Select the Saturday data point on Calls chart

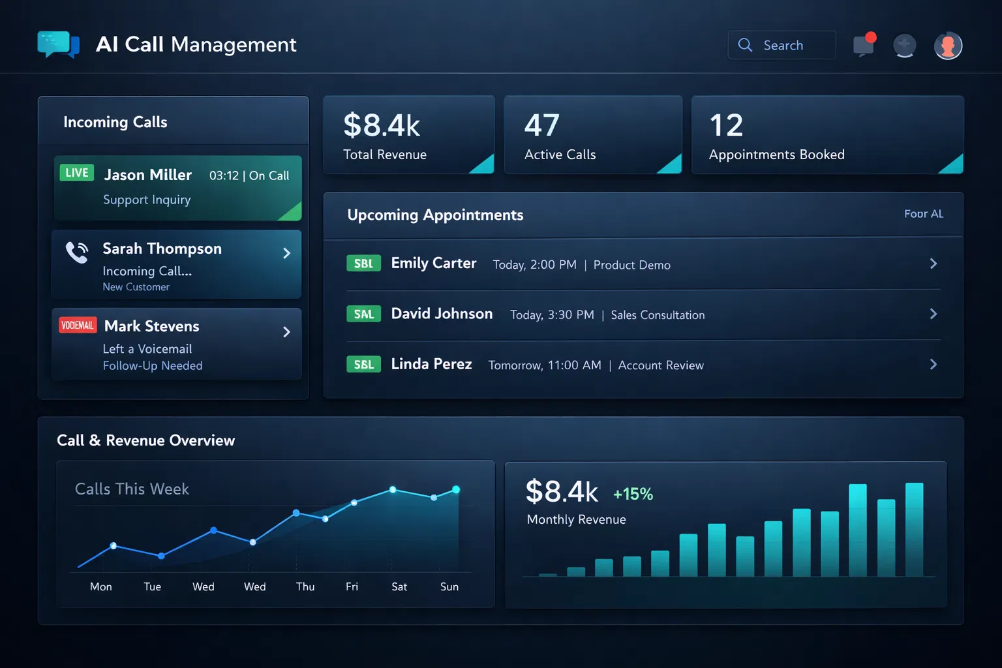click(392, 489)
